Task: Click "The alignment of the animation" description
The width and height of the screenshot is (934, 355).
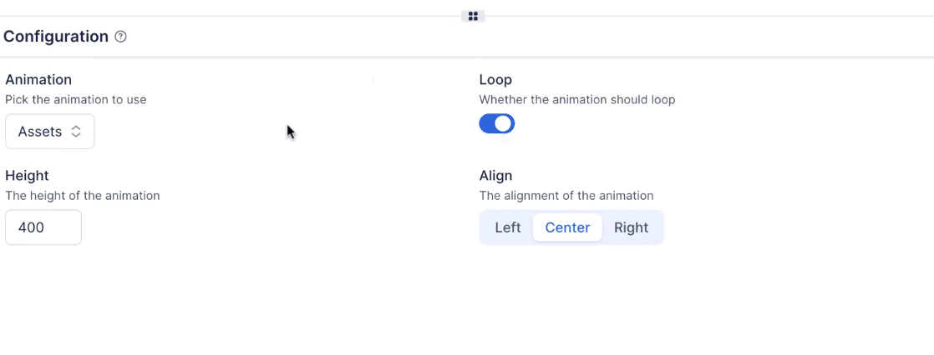Action: [x=566, y=196]
